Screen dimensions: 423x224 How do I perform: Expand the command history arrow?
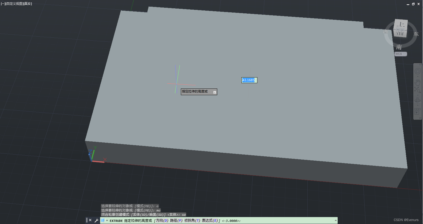click(336, 221)
